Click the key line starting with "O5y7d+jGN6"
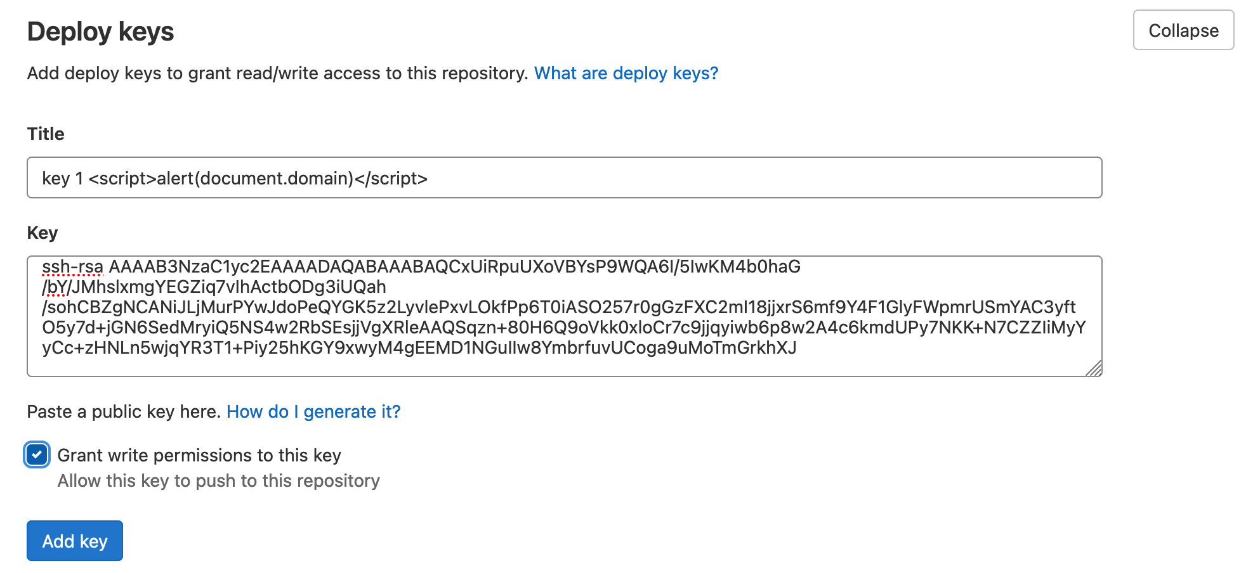 [x=563, y=328]
